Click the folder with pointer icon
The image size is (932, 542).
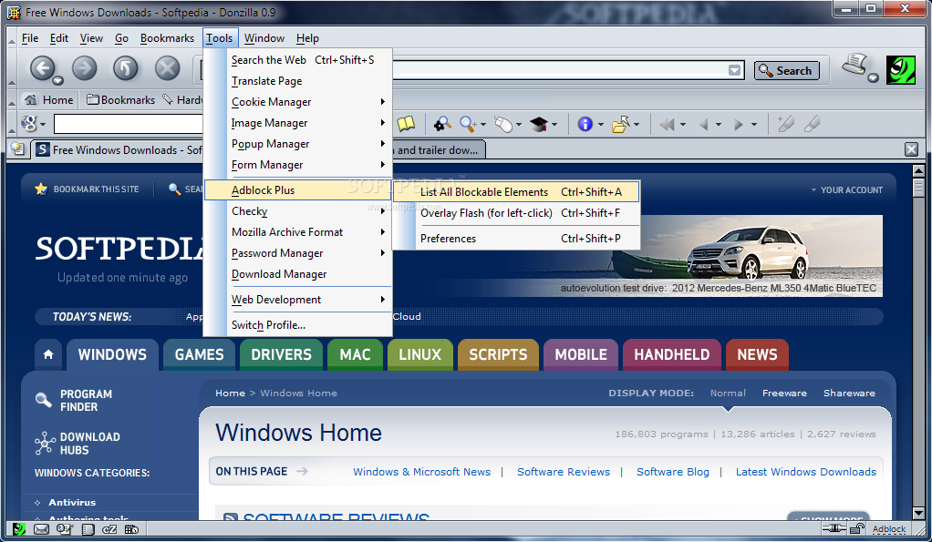click(x=620, y=124)
